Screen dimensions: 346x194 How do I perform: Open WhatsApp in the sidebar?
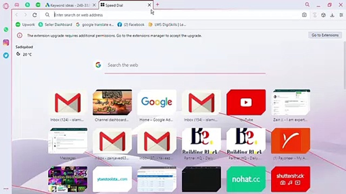[6, 30]
